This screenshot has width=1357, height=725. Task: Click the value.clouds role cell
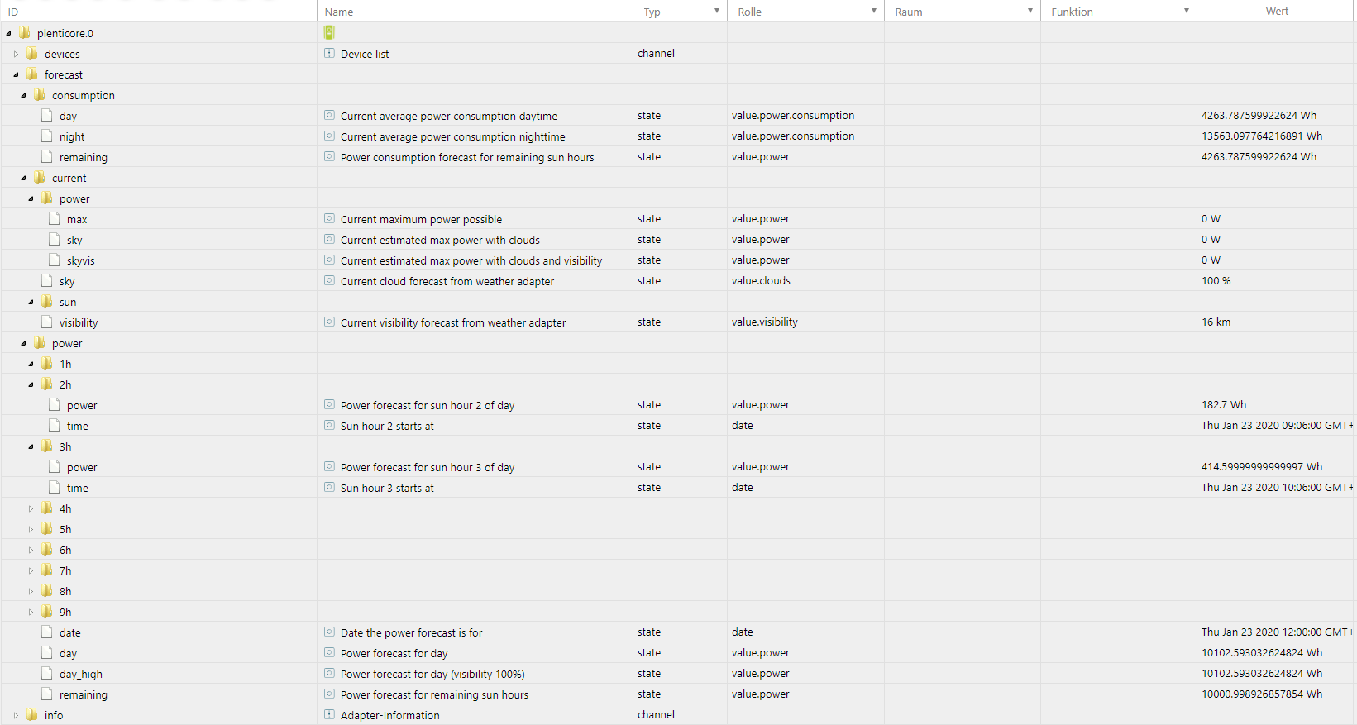(761, 280)
